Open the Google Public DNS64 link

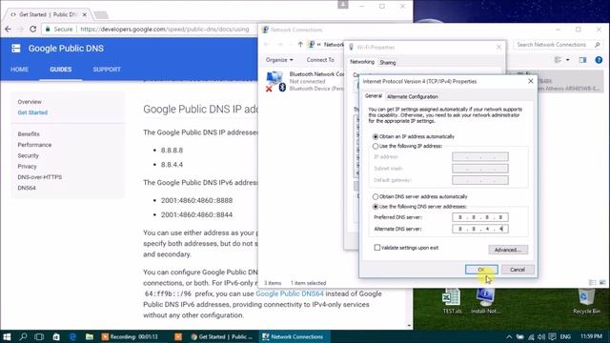pyautogui.click(x=290, y=293)
